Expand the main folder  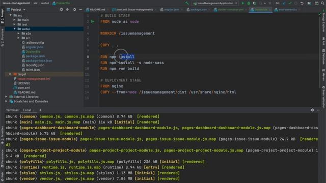click(14, 20)
